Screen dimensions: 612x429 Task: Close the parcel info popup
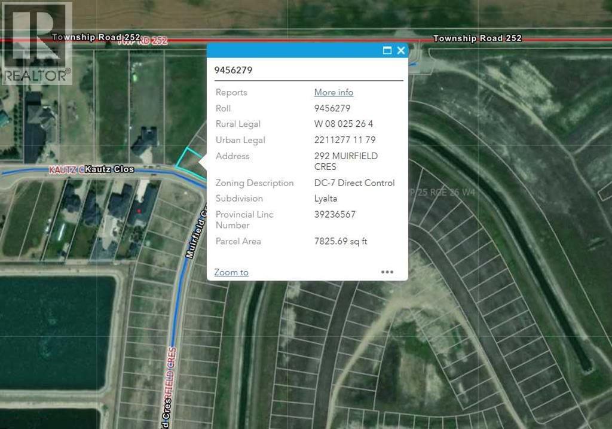[401, 51]
